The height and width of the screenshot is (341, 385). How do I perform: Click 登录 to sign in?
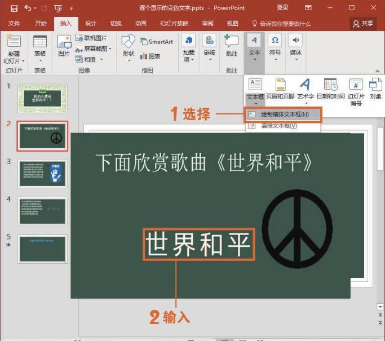(x=282, y=8)
